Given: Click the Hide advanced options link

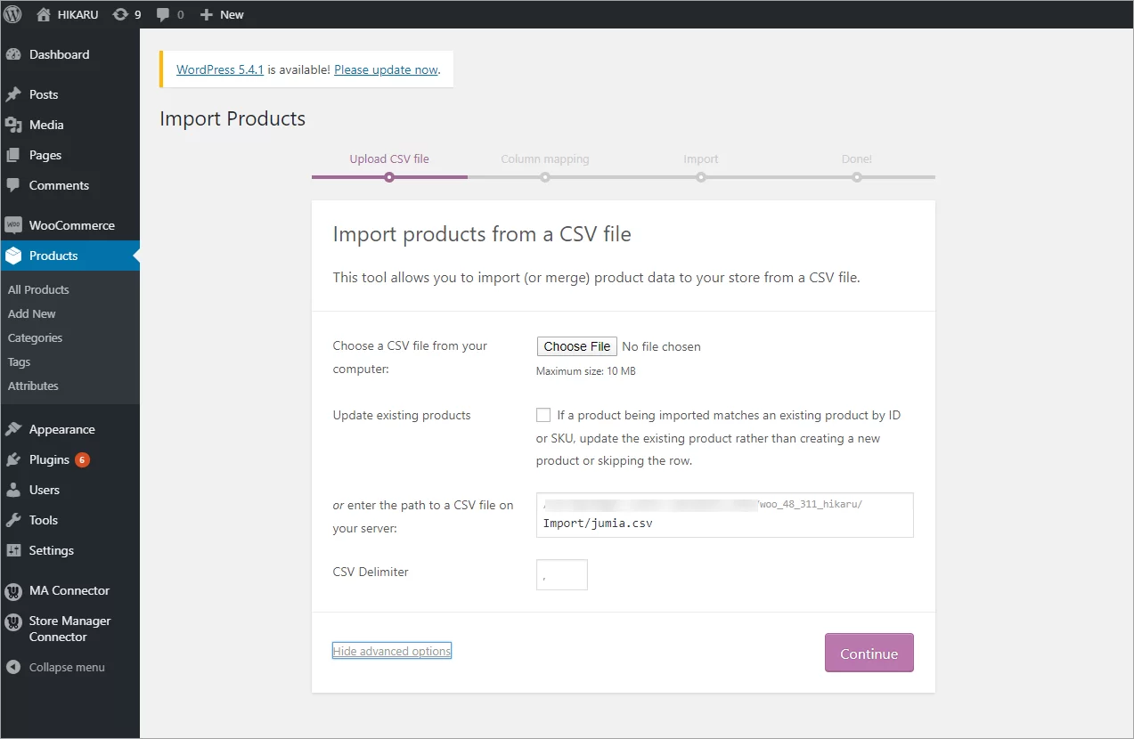Looking at the screenshot, I should click(x=391, y=650).
